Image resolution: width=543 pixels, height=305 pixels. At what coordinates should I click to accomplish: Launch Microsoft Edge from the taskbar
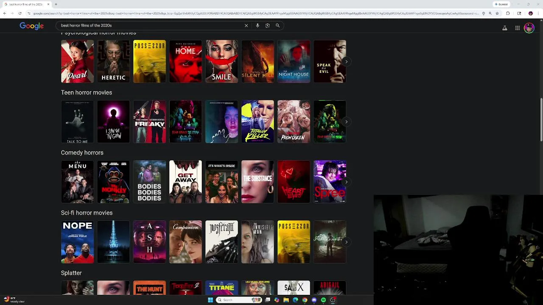click(x=296, y=300)
